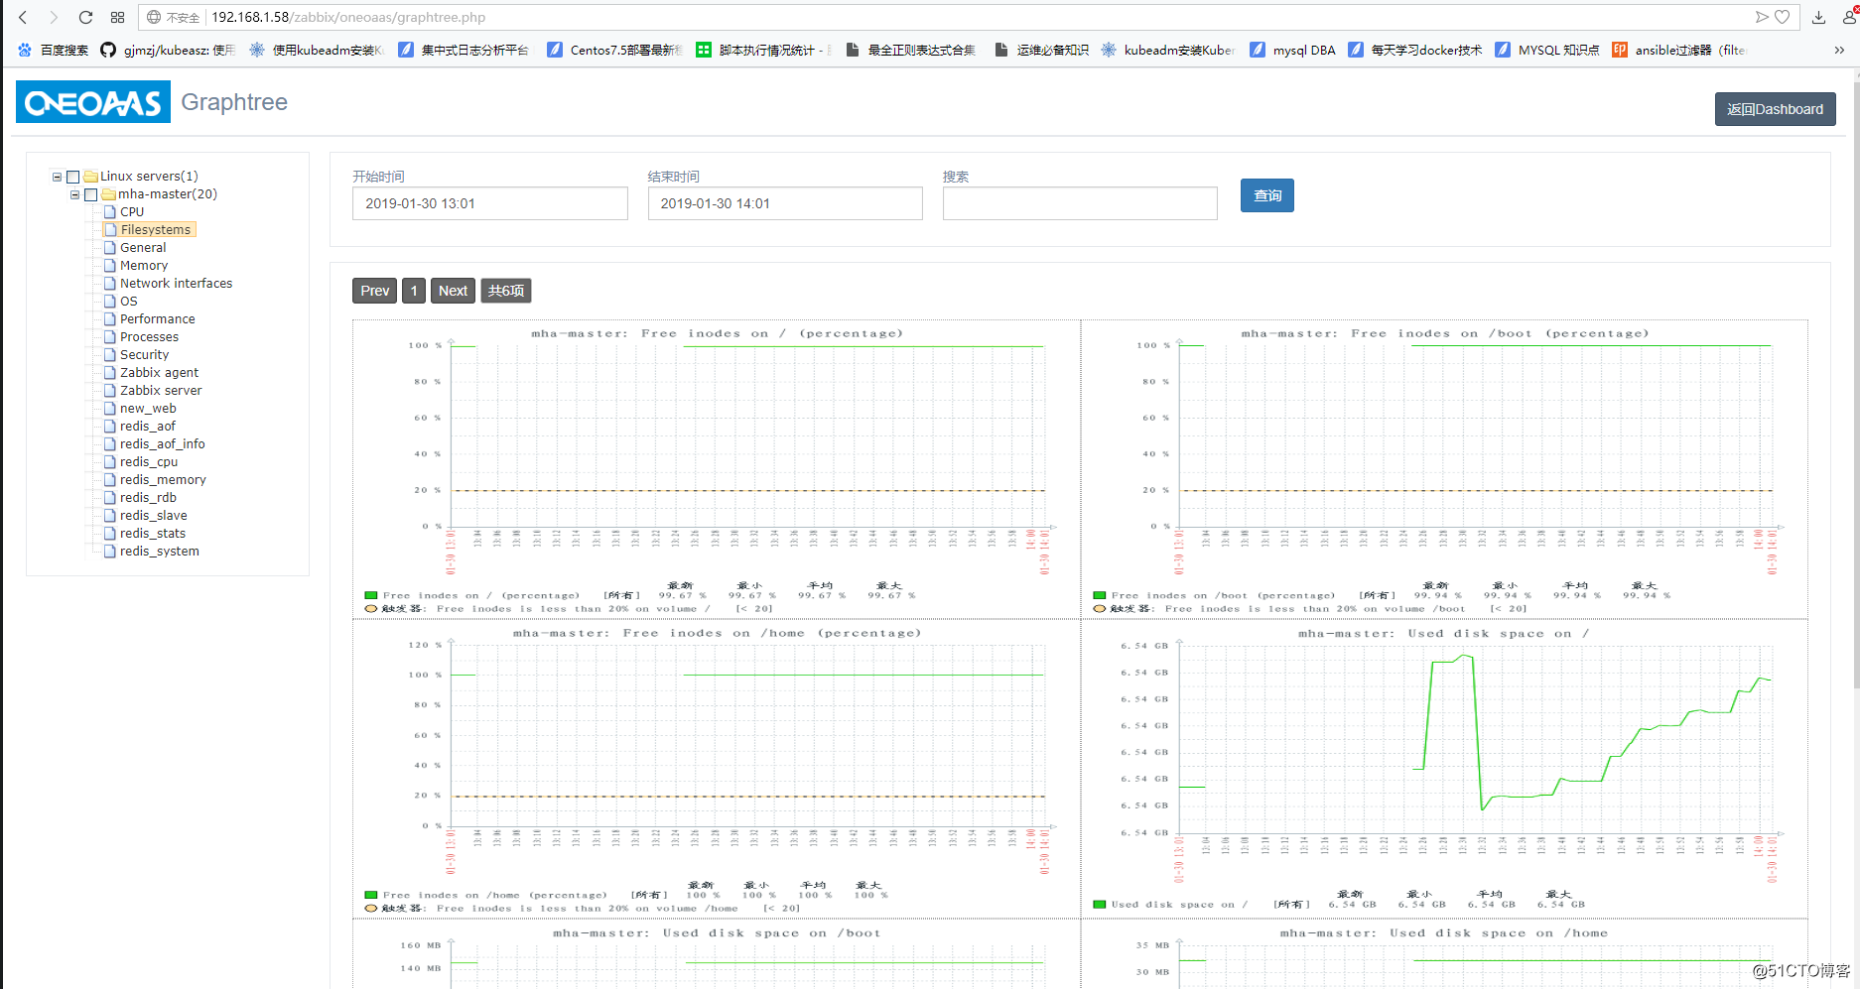Open the ansible过滤器 bookmark
1860x989 pixels.
[1679, 50]
